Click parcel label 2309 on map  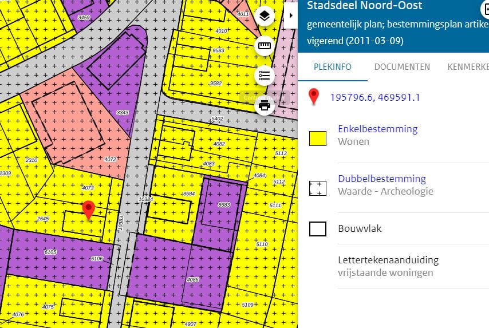6,173
